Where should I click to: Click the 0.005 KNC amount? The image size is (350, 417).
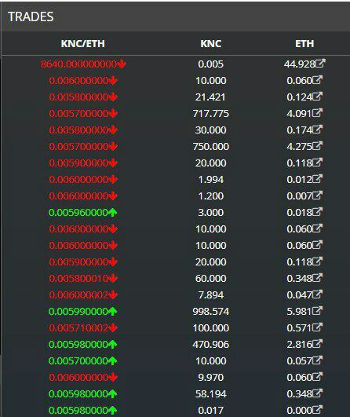tap(211, 64)
